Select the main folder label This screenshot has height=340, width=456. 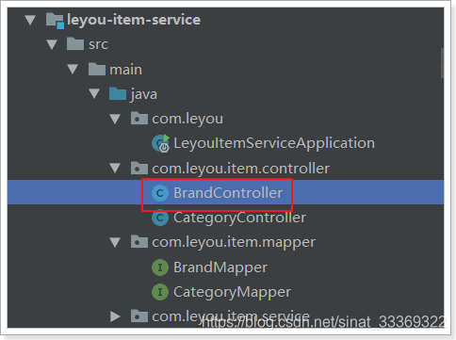125,70
